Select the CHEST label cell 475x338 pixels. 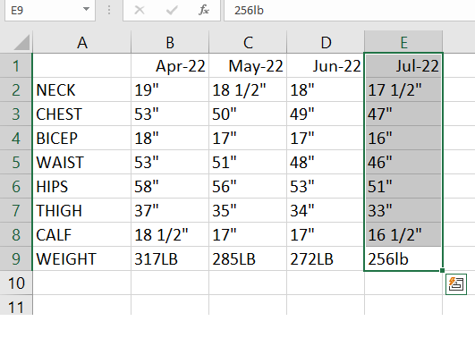[x=81, y=114]
